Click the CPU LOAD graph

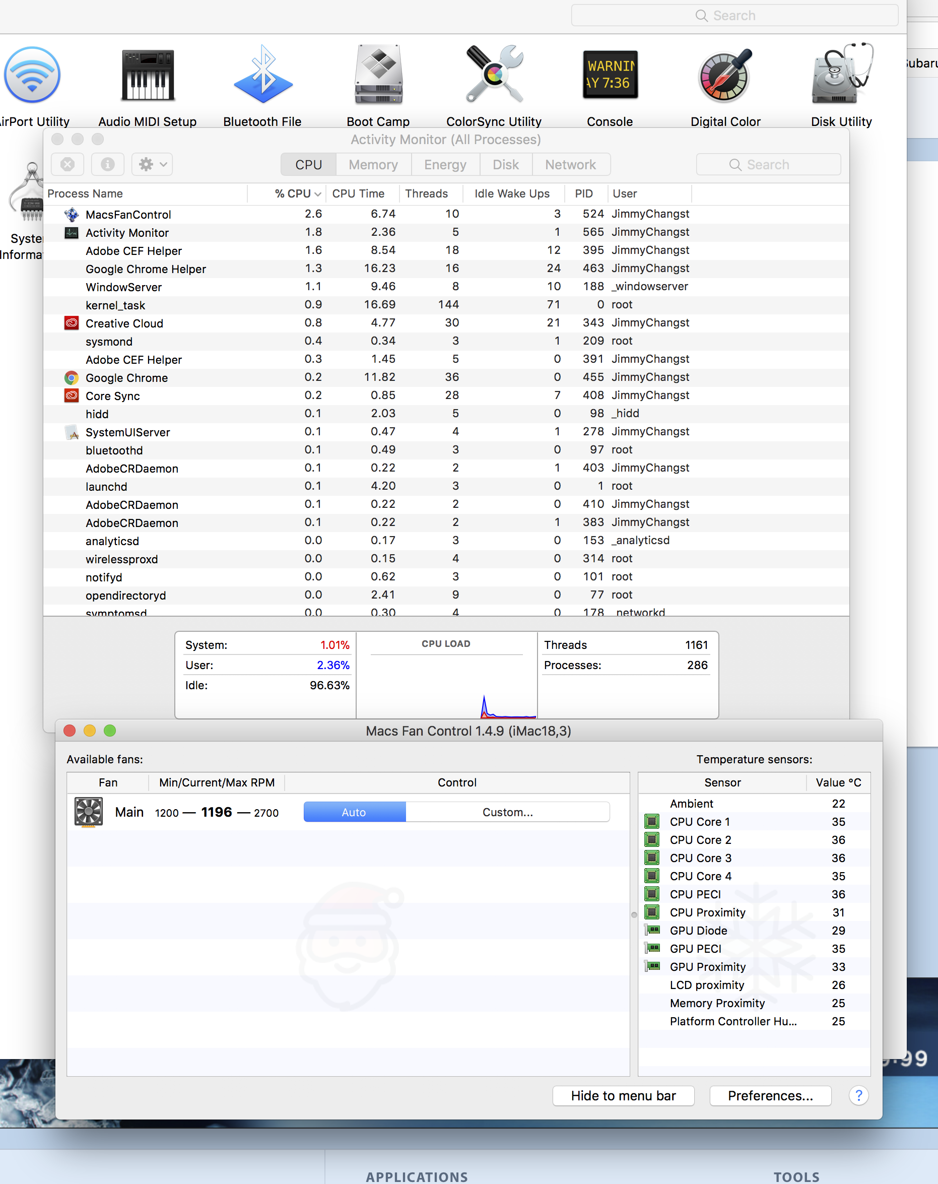(x=446, y=675)
